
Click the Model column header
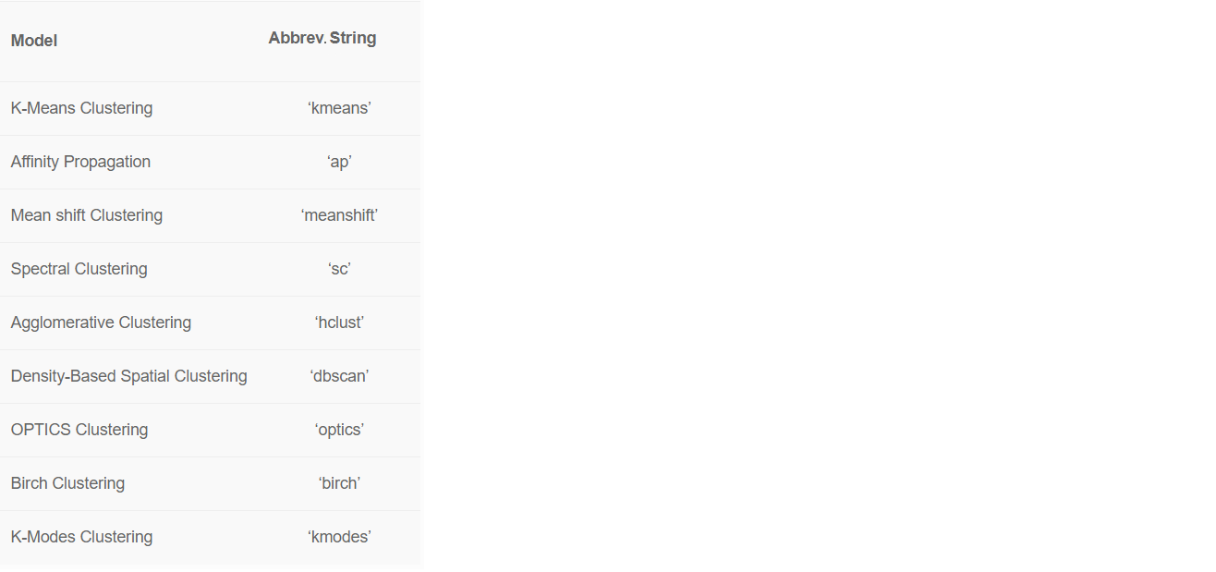34,41
